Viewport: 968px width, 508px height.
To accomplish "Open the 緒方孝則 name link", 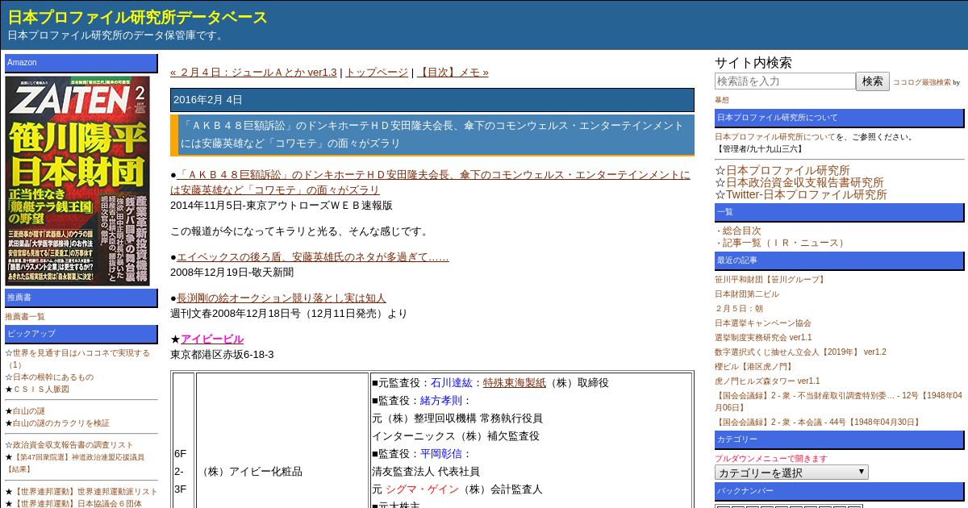I will (x=441, y=401).
